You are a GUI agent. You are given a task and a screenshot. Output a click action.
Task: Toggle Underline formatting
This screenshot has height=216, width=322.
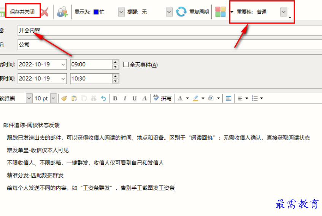click(135, 99)
